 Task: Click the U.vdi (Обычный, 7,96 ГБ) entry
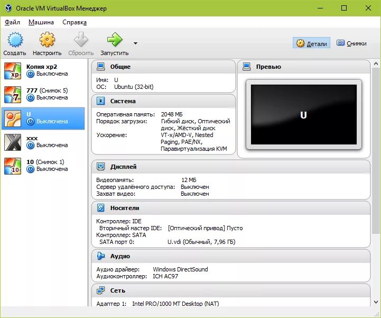201,242
